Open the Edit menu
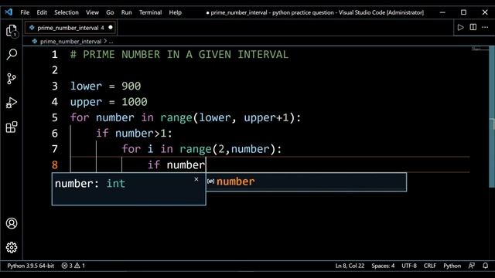Image resolution: width=495 pixels, height=278 pixels. click(42, 12)
